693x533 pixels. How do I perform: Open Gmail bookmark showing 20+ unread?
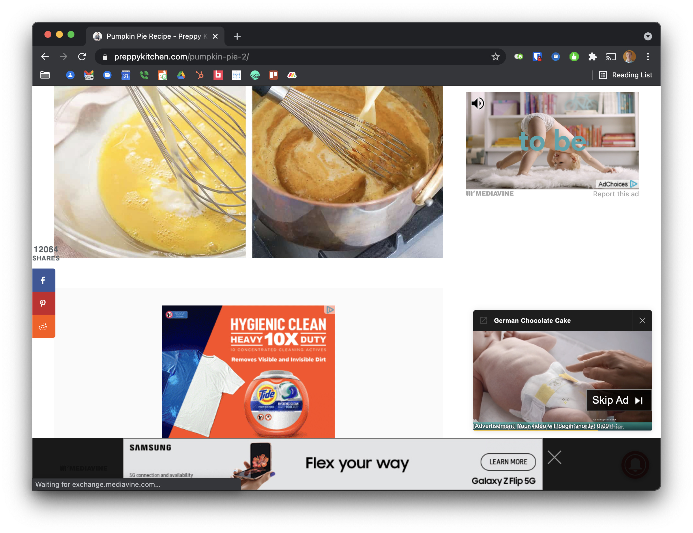tap(89, 75)
